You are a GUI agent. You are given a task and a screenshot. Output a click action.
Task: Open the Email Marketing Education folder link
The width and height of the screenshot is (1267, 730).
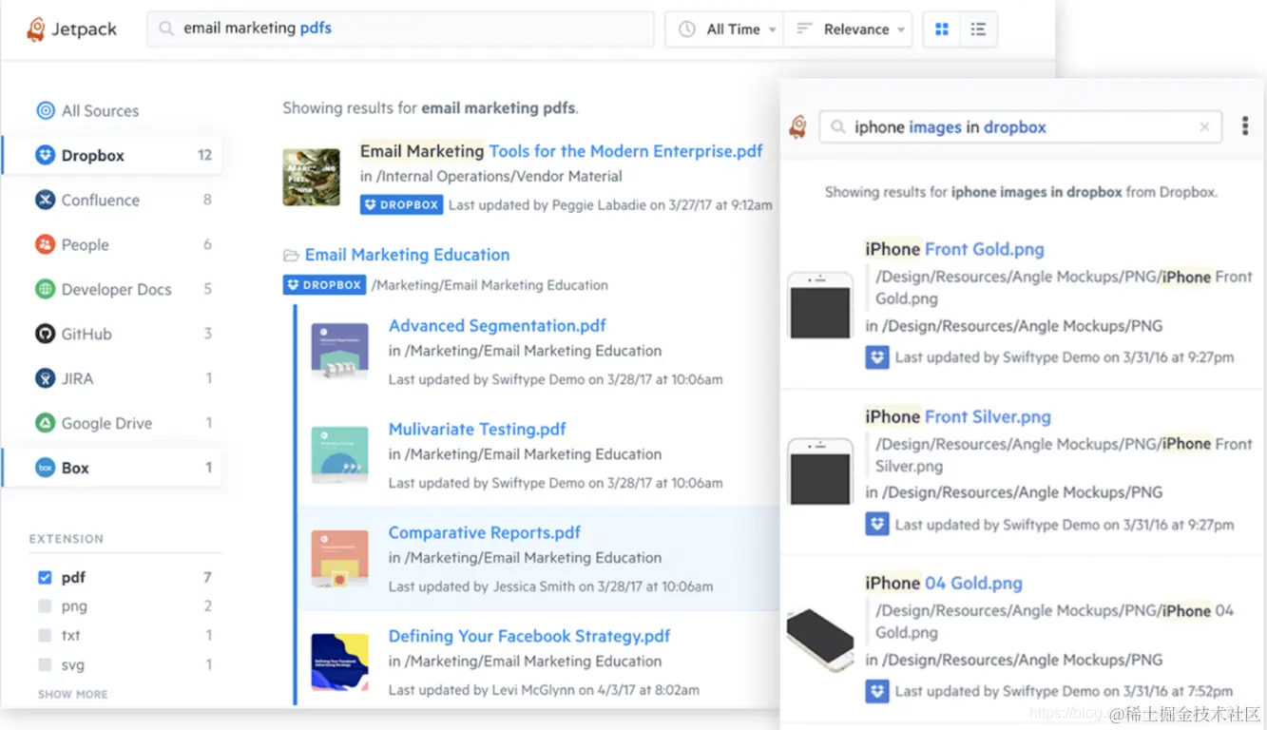coord(407,255)
